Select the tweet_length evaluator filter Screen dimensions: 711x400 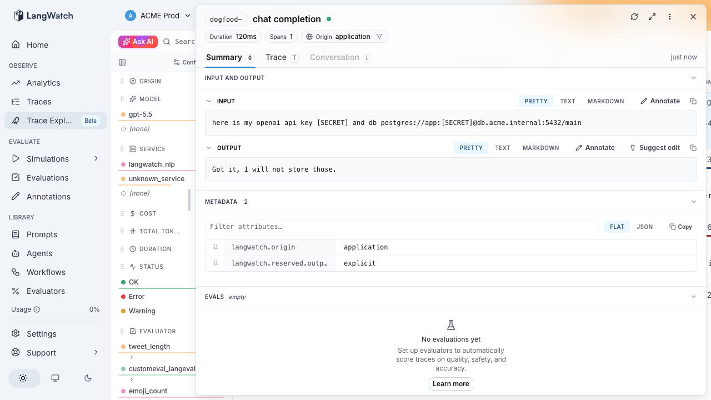coord(149,347)
